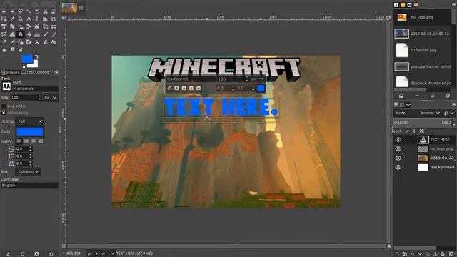Image resolution: width=457 pixels, height=257 pixels.
Task: Enable the Use editor checkbox
Action: (x=4, y=106)
